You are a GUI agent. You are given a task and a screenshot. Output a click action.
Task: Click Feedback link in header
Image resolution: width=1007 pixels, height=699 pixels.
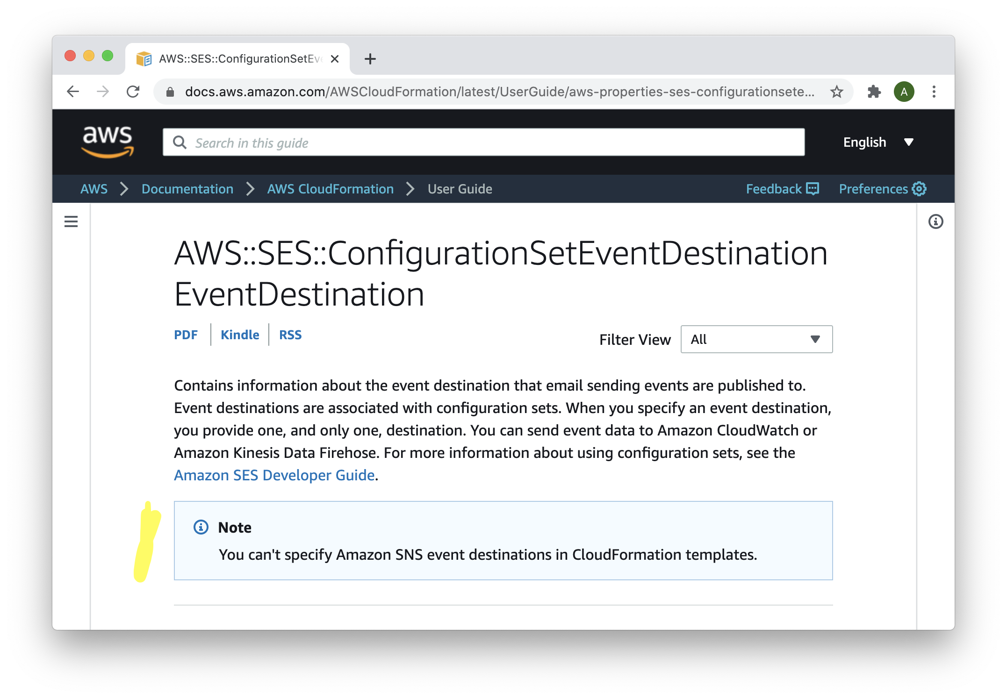(x=782, y=189)
